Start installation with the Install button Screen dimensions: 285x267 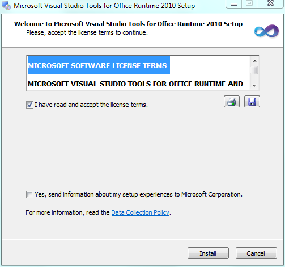[208, 253]
